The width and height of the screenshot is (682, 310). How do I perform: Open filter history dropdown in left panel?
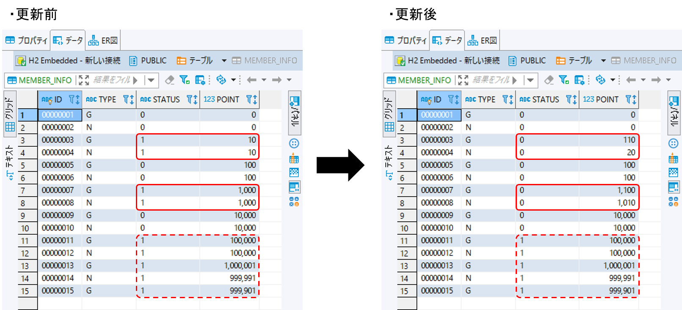[151, 80]
